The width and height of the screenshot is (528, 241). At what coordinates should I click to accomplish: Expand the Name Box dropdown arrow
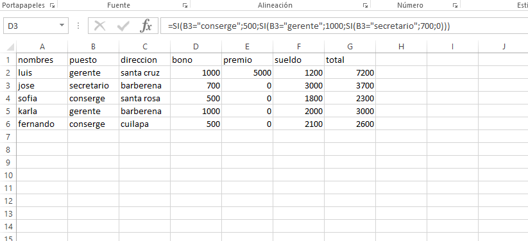(x=62, y=26)
